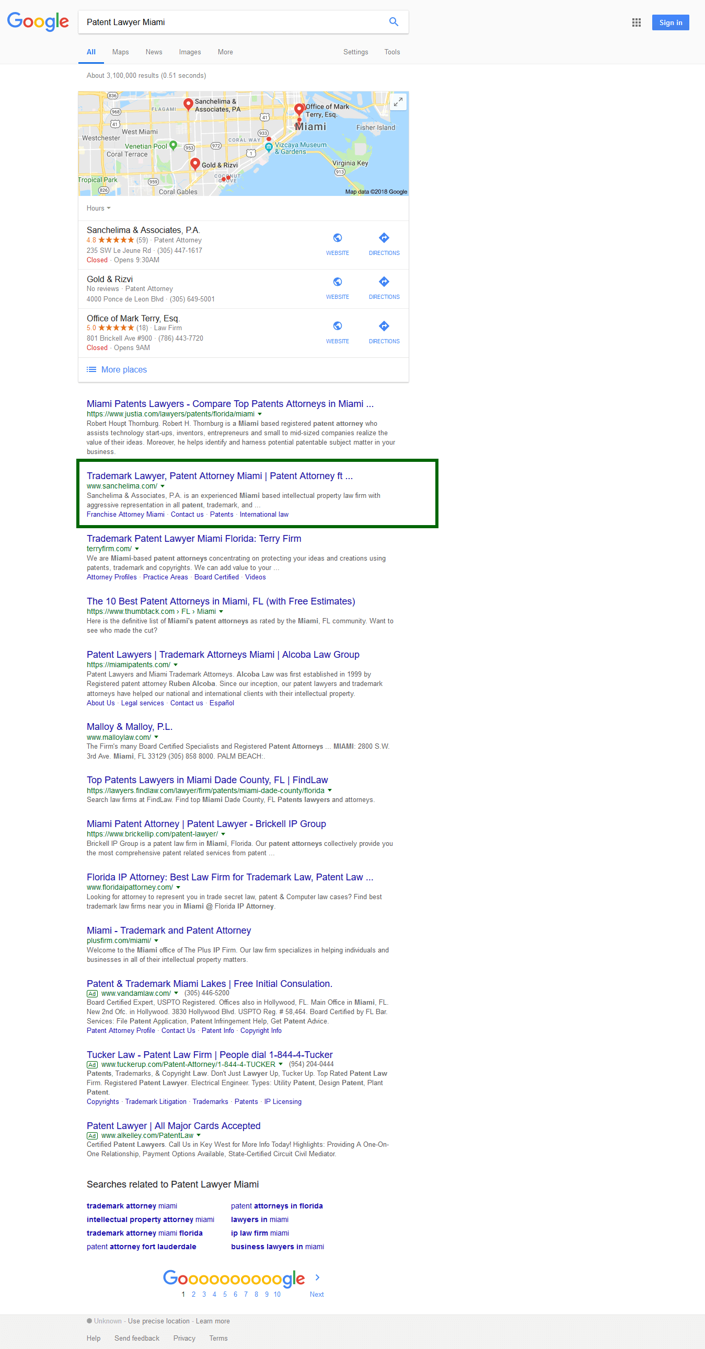Click the Sanchelima & Associates map pin
This screenshot has width=705, height=1349.
click(188, 103)
